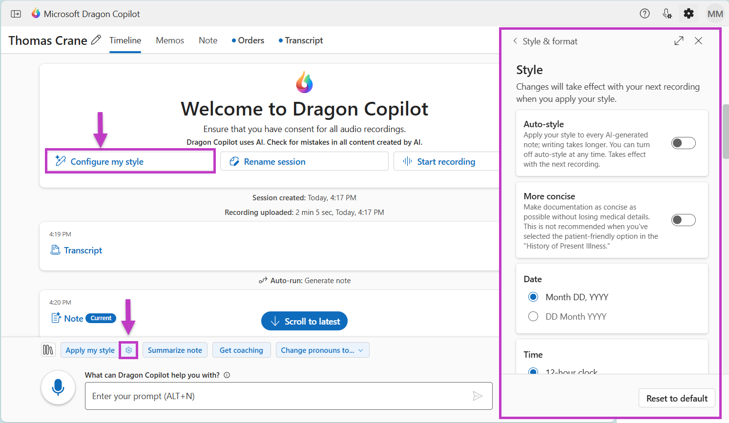Send the prompt with the arrow icon

point(478,396)
